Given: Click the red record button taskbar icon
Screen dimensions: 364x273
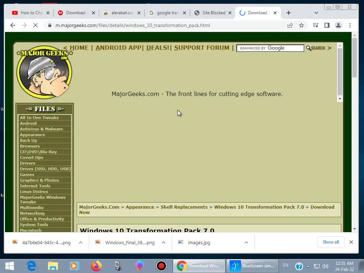Looking at the screenshot, I should tap(161, 266).
